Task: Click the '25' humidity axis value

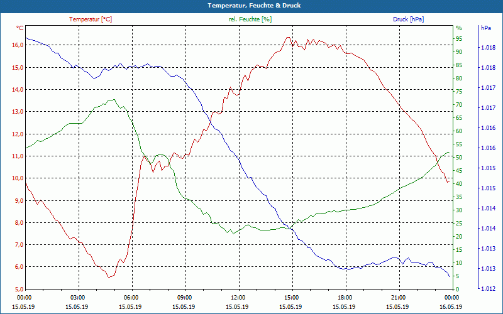Action: (459, 224)
